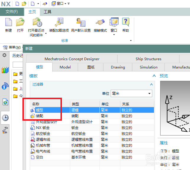Click the NX 钣金 template icon

(x=32, y=128)
